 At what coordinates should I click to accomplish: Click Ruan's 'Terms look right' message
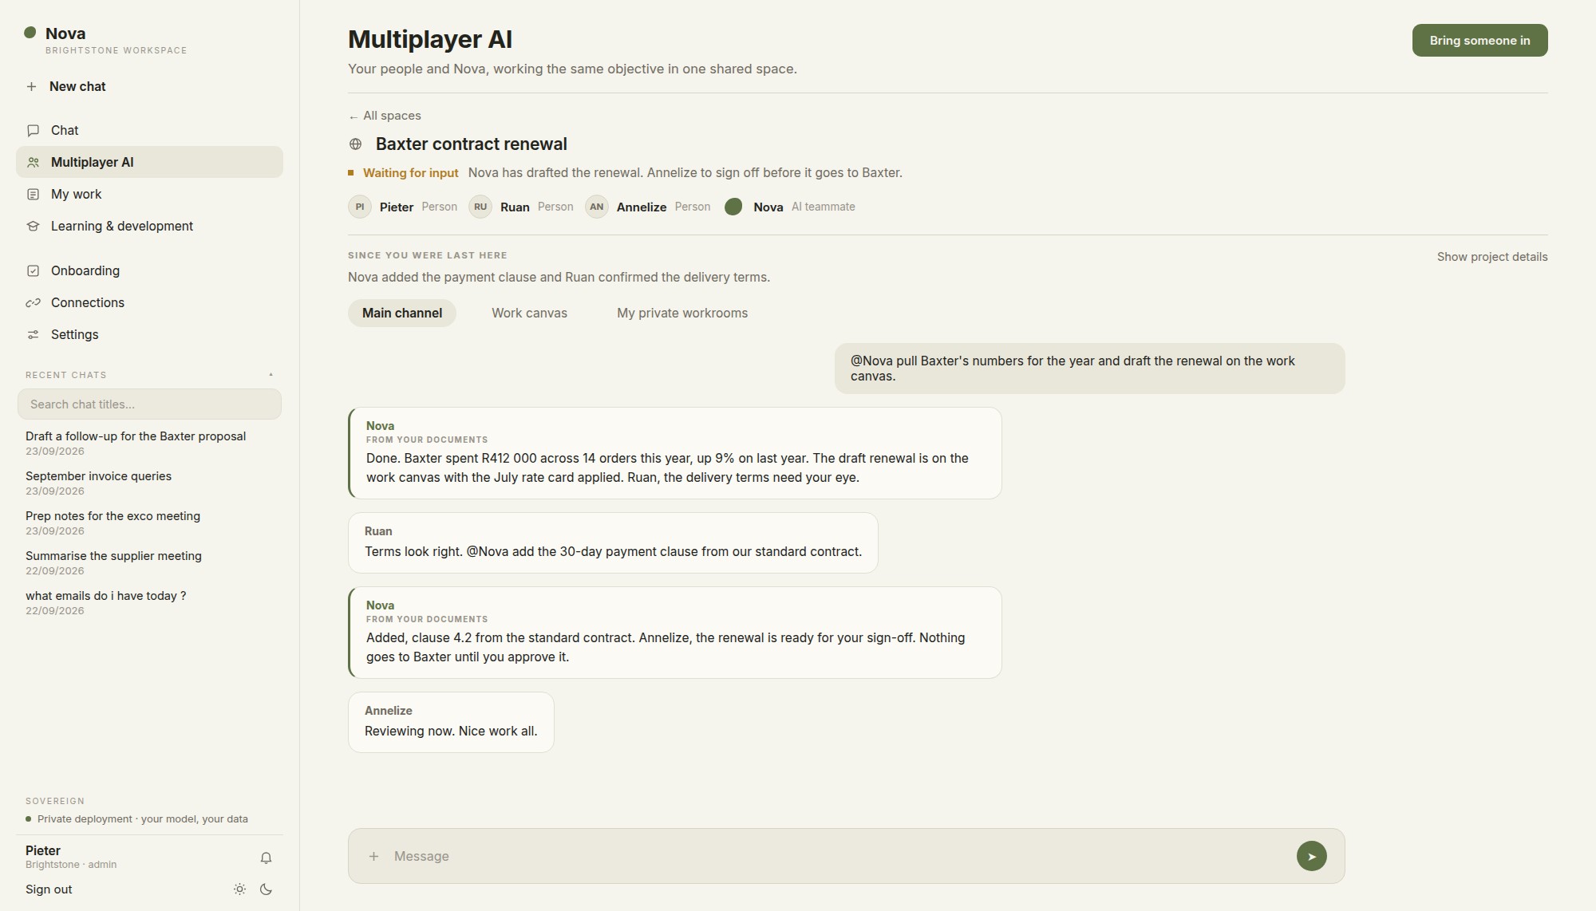coord(613,542)
